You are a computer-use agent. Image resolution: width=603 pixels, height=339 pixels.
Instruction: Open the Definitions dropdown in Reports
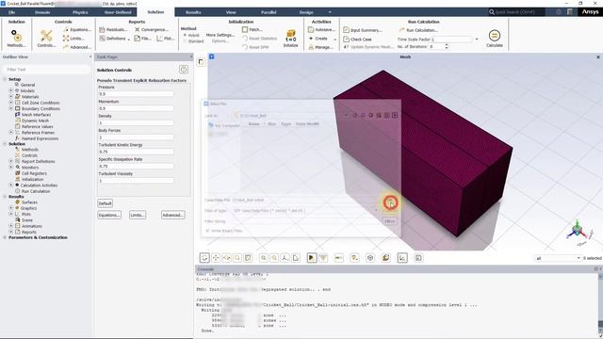pyautogui.click(x=115, y=39)
